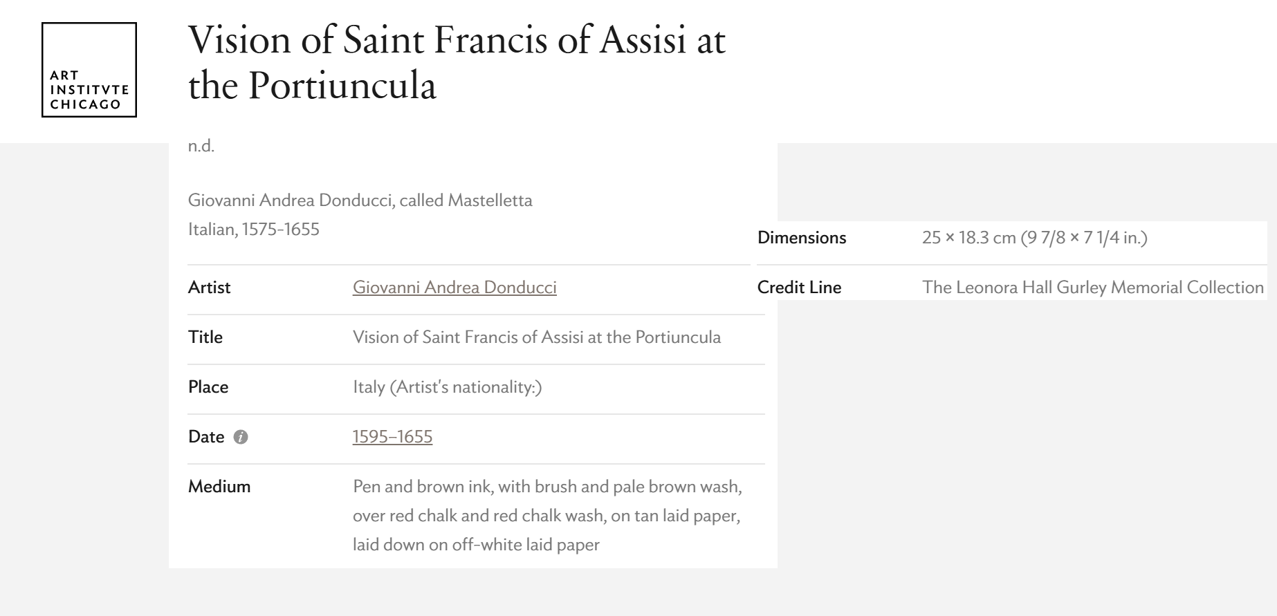
Task: Click the 'Italian, 1575-1655' text
Action: [x=253, y=230]
